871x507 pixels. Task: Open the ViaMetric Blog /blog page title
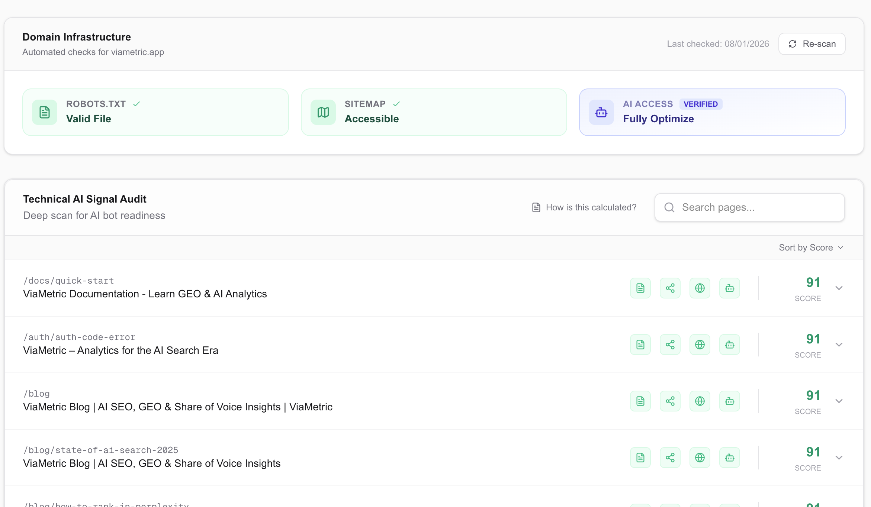(177, 407)
